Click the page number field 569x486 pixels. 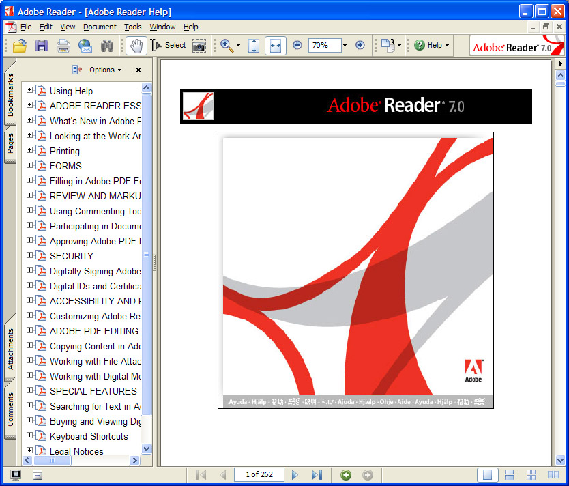[x=259, y=474]
